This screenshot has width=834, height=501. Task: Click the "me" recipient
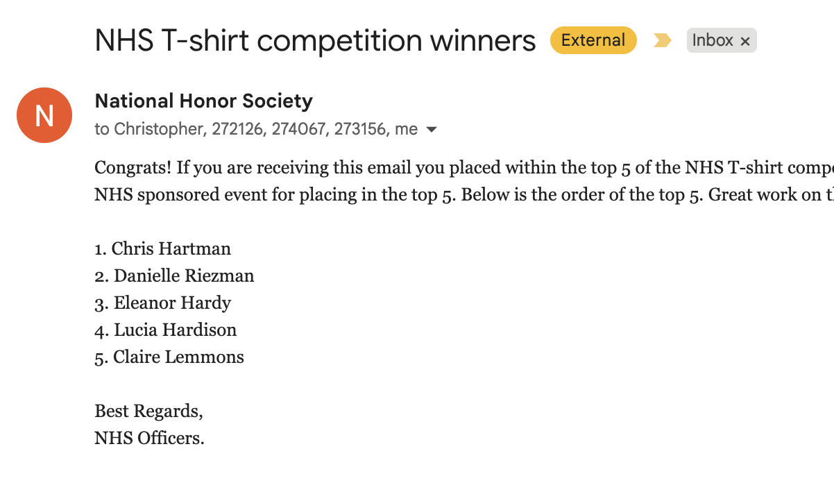tap(406, 129)
